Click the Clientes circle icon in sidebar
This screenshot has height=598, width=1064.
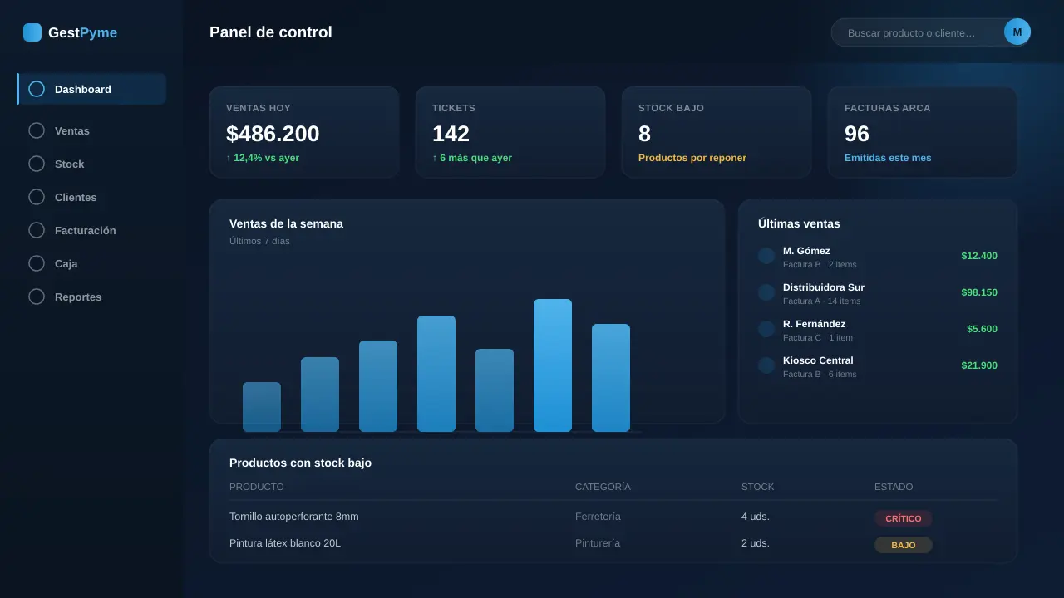tap(37, 197)
